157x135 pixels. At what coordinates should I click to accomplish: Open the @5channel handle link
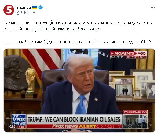tap(26, 13)
